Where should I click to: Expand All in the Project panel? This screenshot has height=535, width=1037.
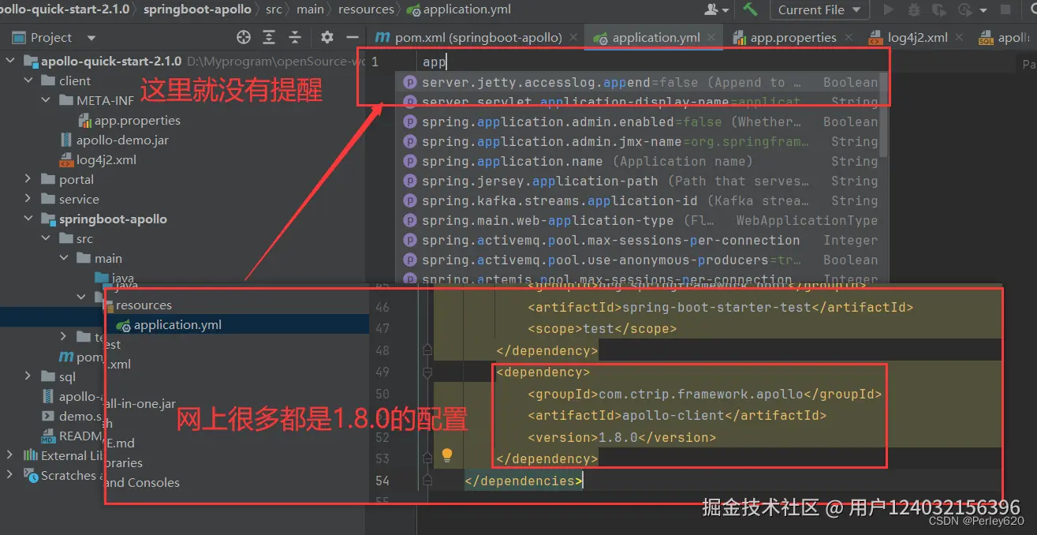(x=269, y=36)
